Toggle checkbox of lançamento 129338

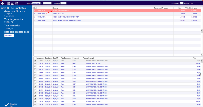pyautogui.click(x=35, y=81)
